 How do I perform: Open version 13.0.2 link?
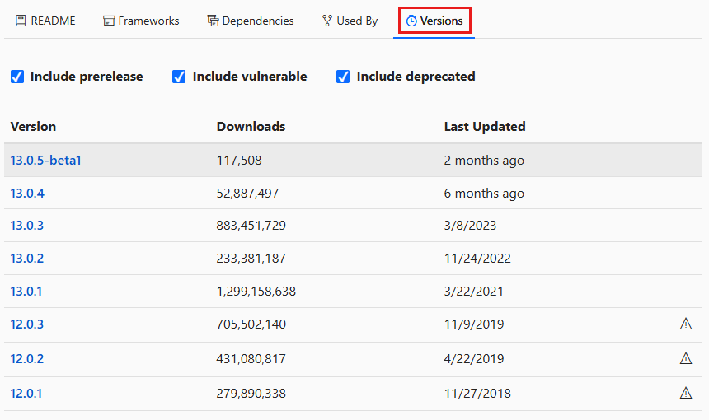click(27, 259)
